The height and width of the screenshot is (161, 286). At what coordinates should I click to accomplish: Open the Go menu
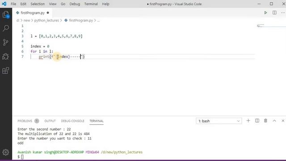[63, 4]
